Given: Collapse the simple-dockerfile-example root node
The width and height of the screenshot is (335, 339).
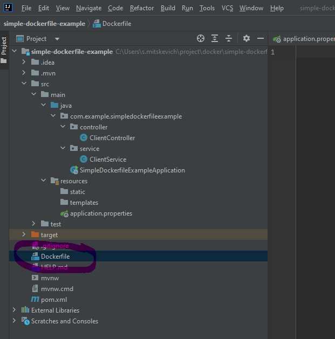Looking at the screenshot, I should point(15,51).
